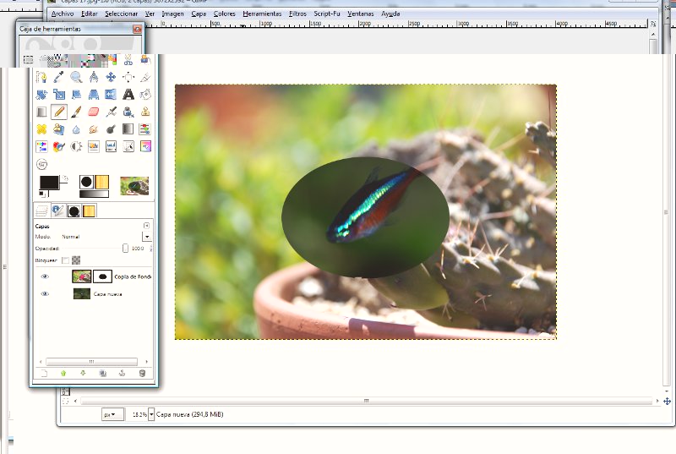Select the Threshold tool

(x=94, y=146)
